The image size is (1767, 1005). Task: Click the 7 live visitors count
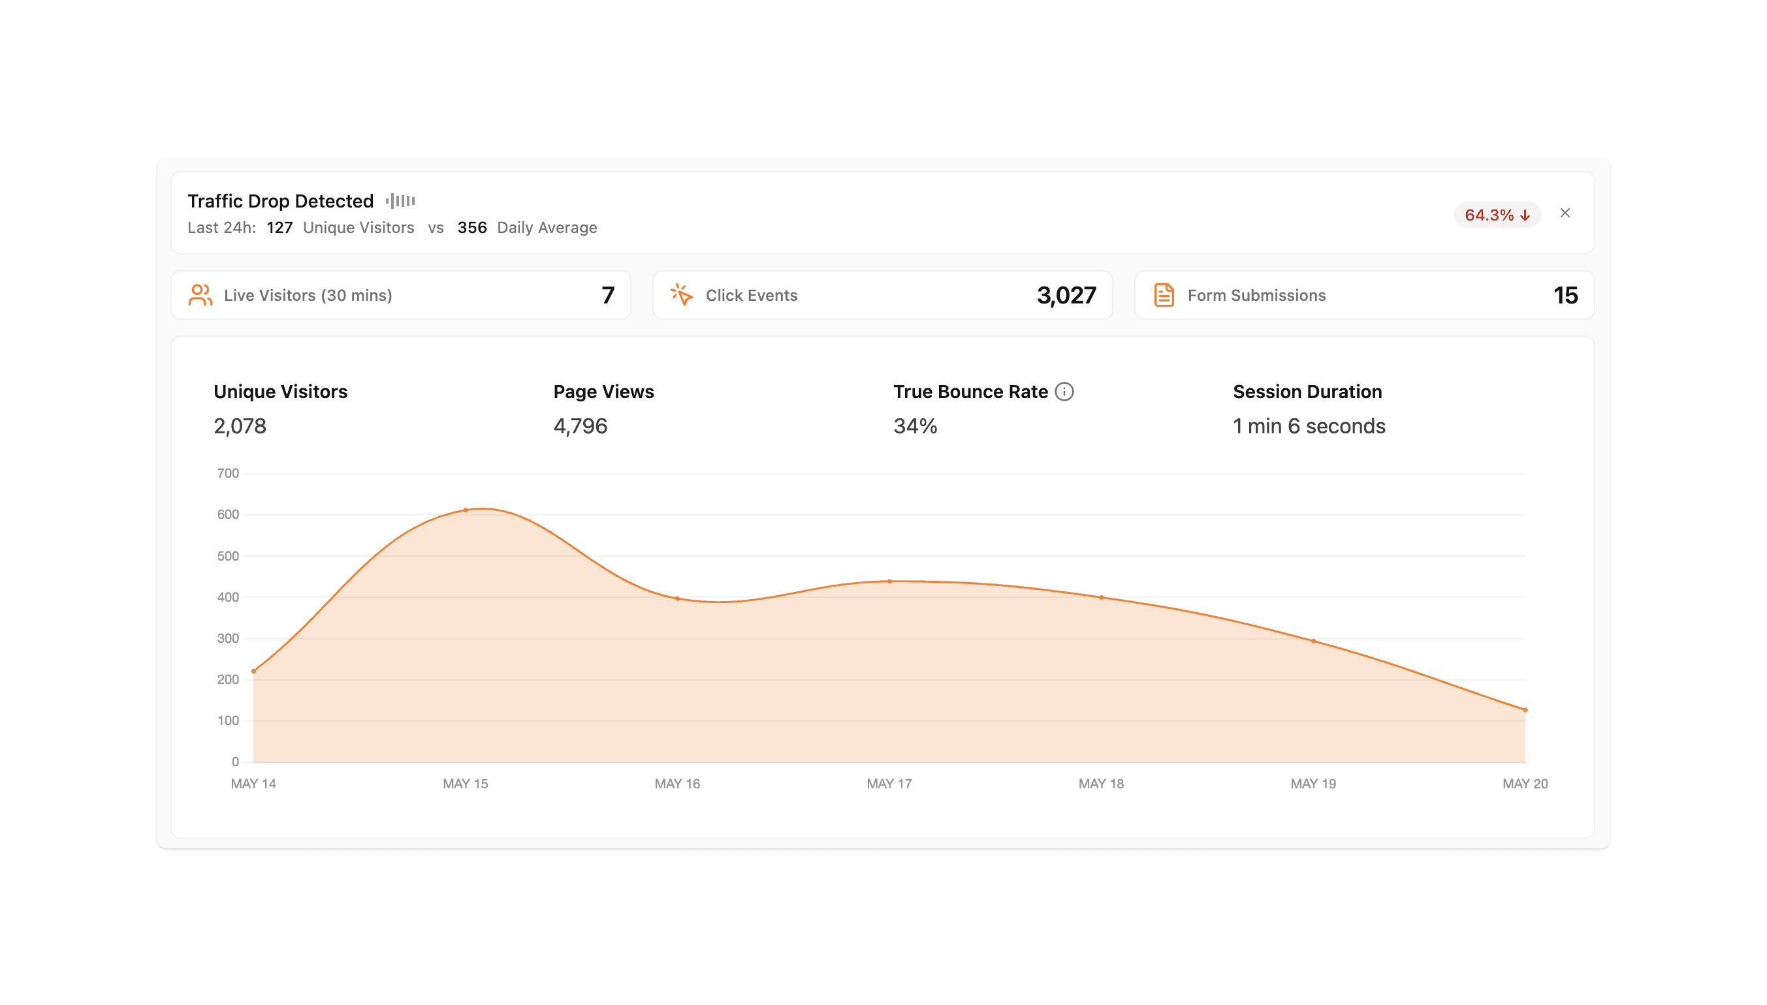pos(608,296)
